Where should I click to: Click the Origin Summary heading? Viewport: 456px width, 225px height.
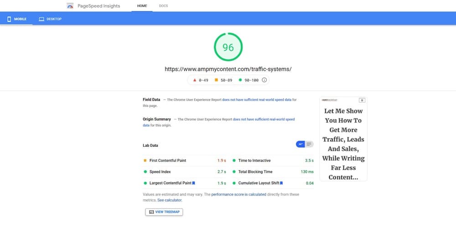[157, 119]
